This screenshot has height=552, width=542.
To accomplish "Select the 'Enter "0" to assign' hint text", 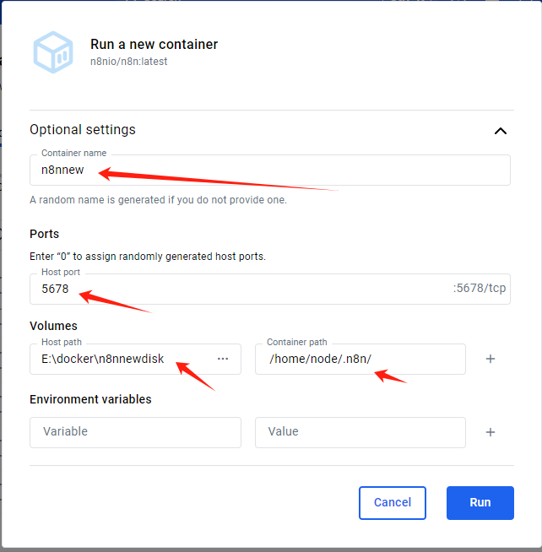I will (148, 257).
